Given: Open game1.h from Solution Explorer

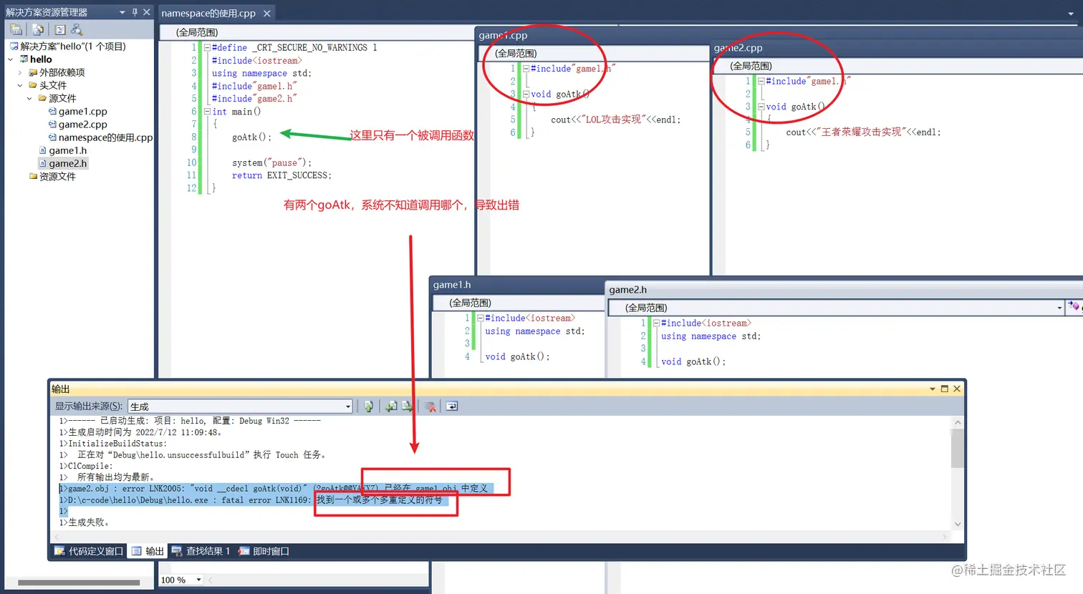Looking at the screenshot, I should [68, 150].
